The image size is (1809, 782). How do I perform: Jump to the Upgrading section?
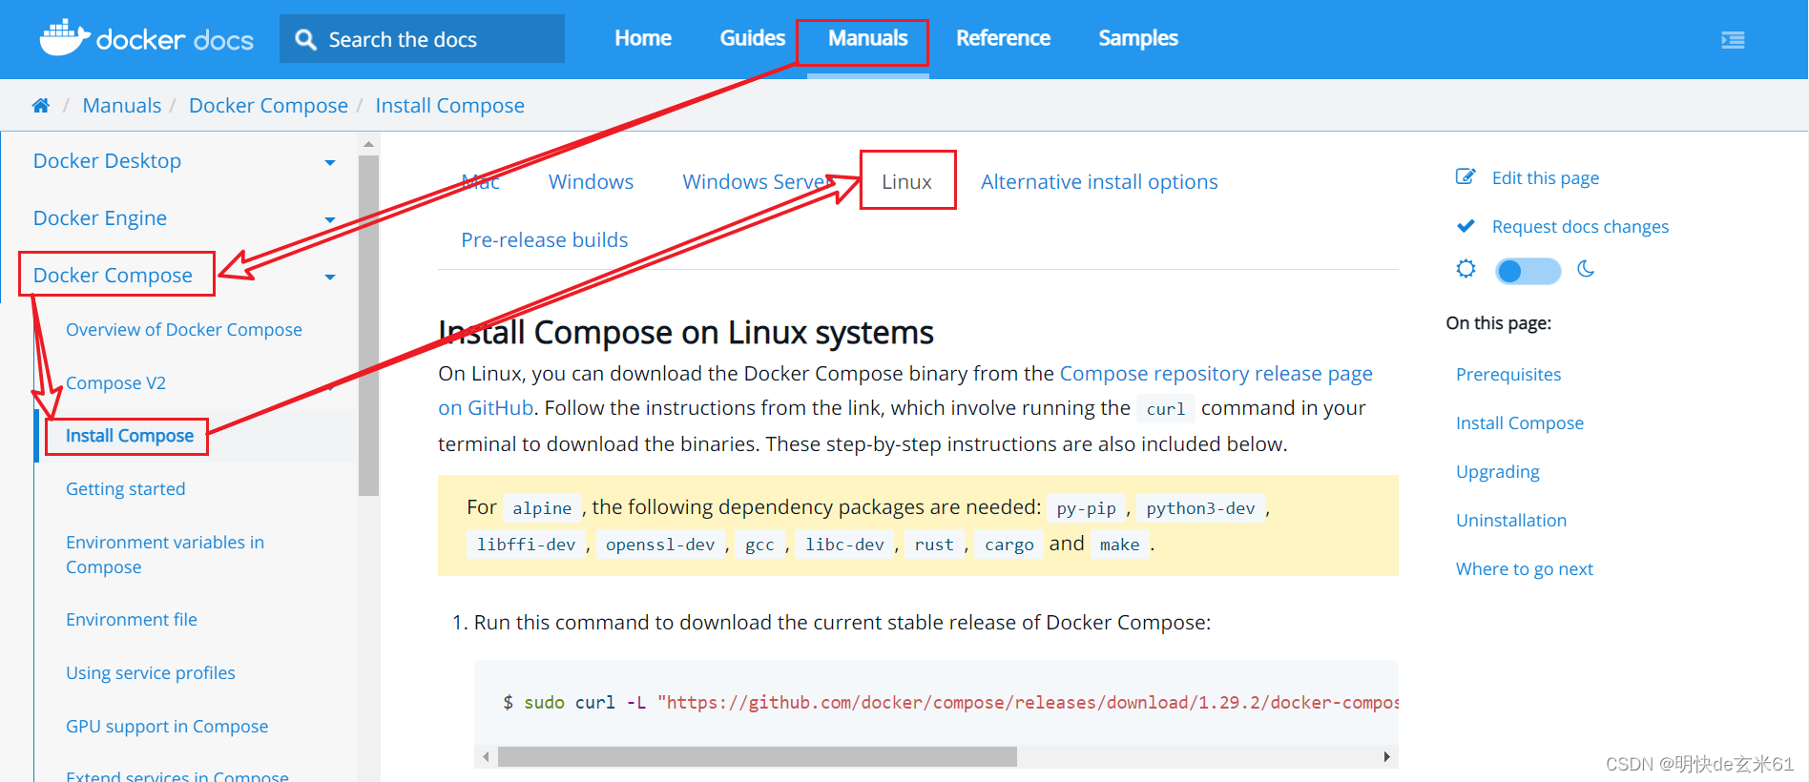1498,472
